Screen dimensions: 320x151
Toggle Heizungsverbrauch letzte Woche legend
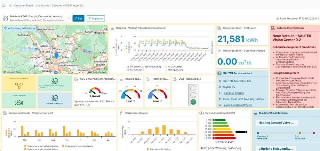tap(78, 146)
